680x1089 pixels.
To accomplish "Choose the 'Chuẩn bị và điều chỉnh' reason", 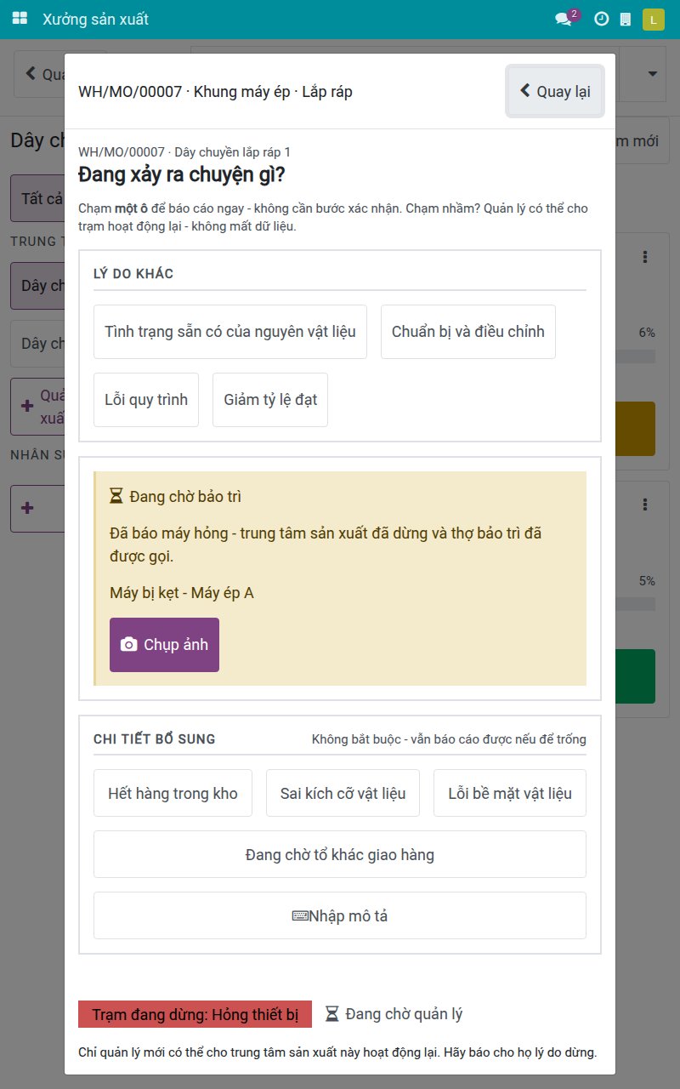I will (468, 332).
